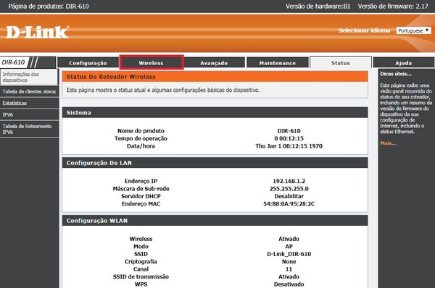
Task: Switch to the Configuração tab
Action: 88,63
